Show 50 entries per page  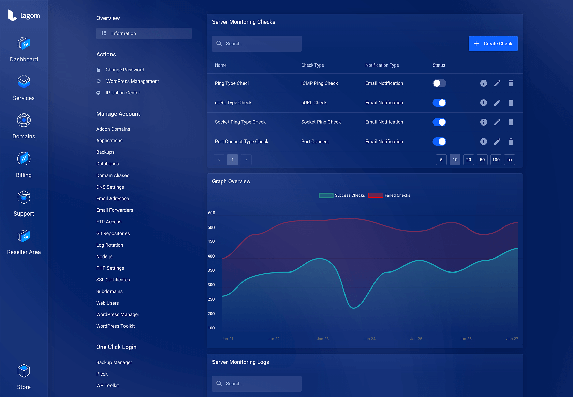click(482, 160)
